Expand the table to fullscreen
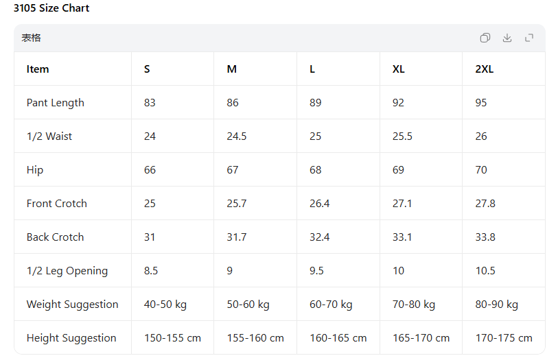The width and height of the screenshot is (558, 358). pos(529,38)
